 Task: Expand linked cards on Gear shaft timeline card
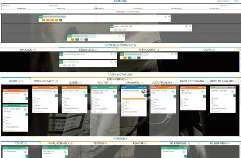tap(112, 30)
